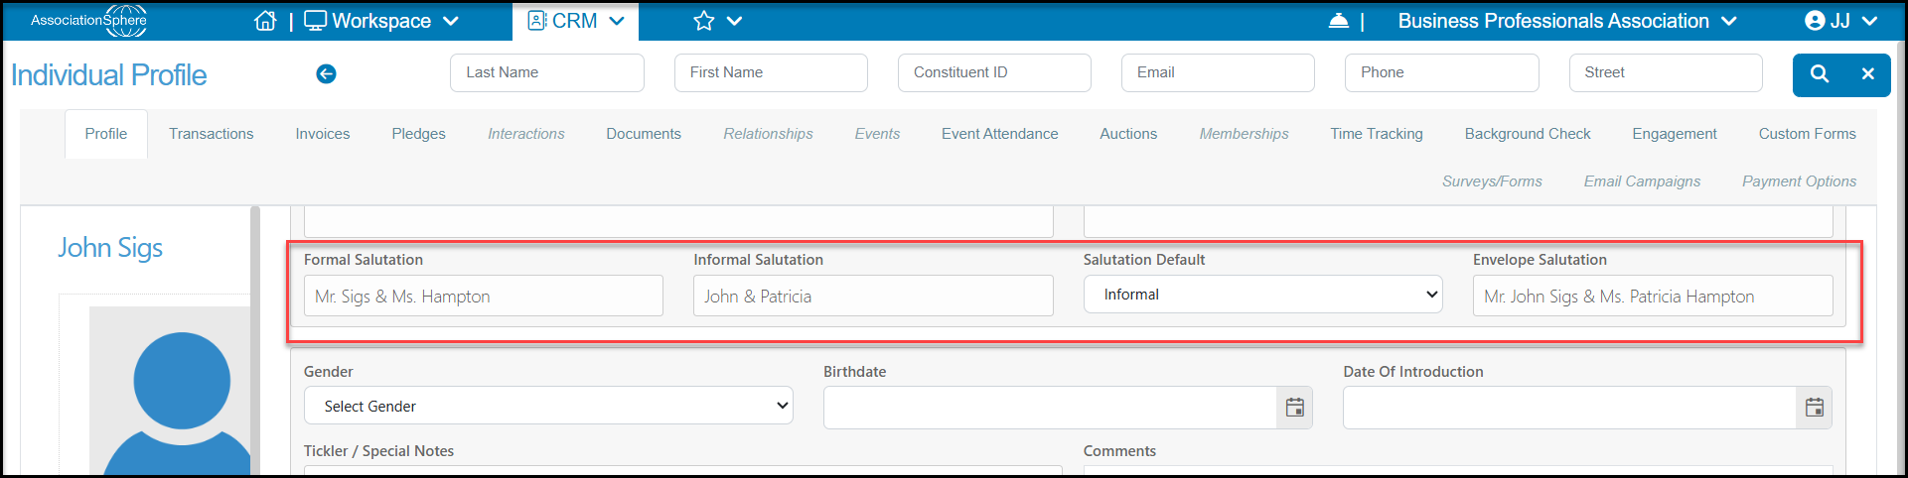Switch organization via Business Professionals Association
Image resolution: width=1908 pixels, height=478 pixels.
[x=1567, y=21]
